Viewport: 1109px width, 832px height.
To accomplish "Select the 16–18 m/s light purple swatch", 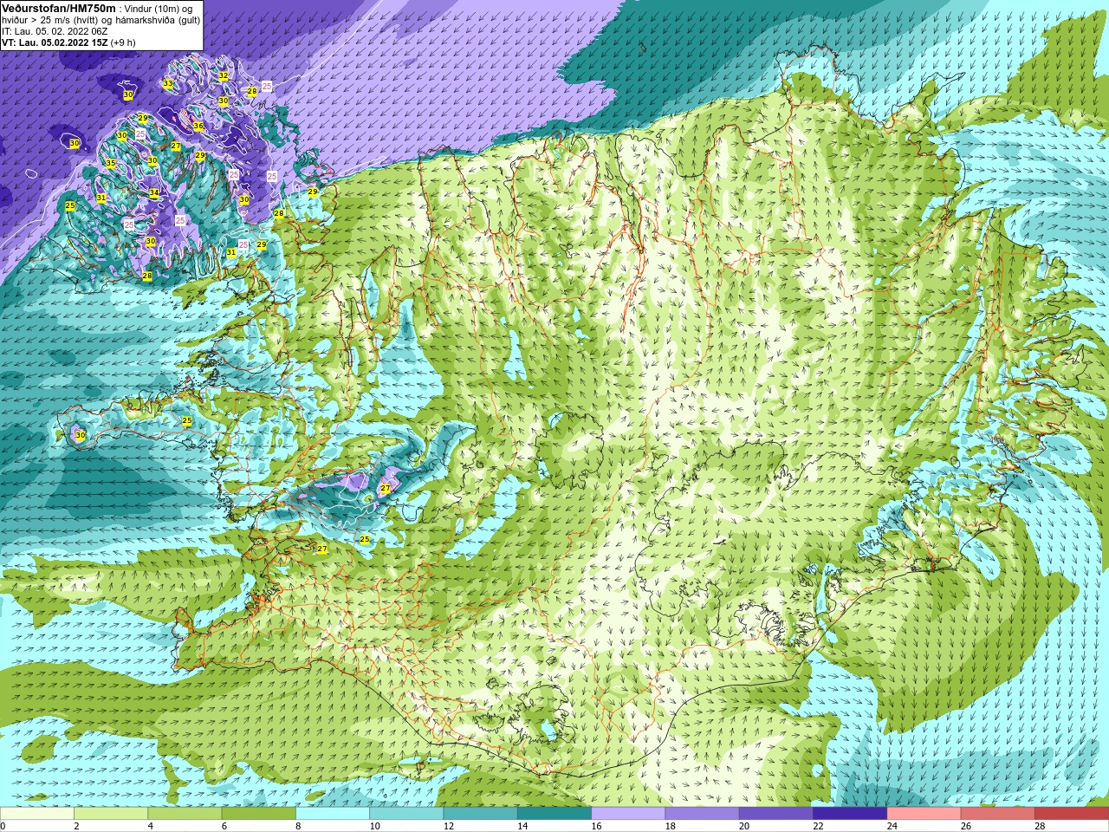I will (x=628, y=814).
